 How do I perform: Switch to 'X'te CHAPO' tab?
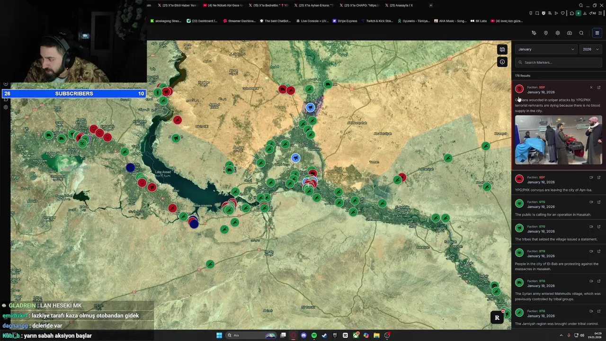359,5
